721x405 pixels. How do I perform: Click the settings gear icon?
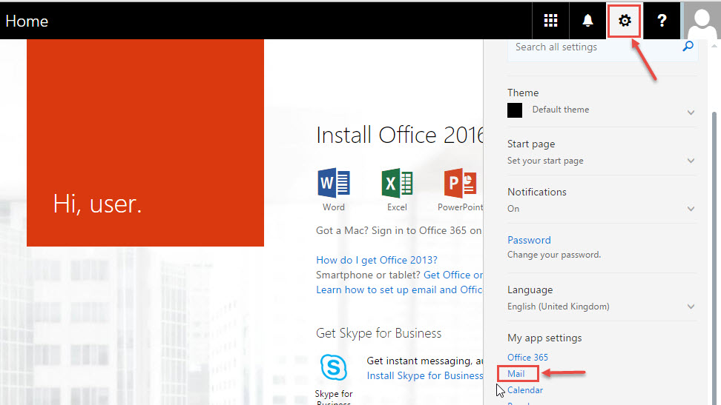pyautogui.click(x=625, y=21)
